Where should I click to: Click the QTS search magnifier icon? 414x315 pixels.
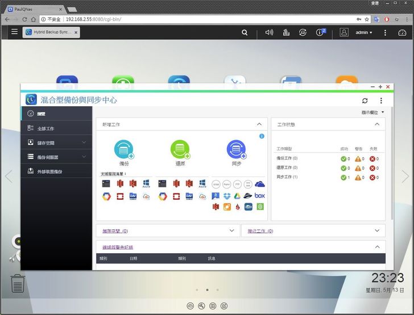245,32
